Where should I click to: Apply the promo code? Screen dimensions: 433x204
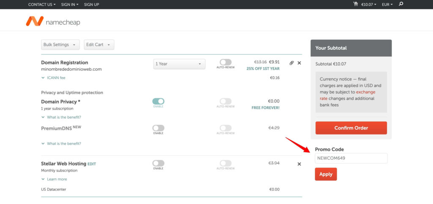coord(326,174)
